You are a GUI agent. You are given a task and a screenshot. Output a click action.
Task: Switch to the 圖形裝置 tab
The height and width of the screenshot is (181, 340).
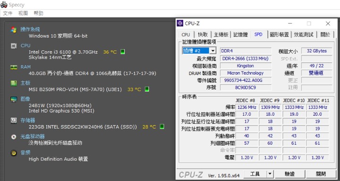point(279,35)
